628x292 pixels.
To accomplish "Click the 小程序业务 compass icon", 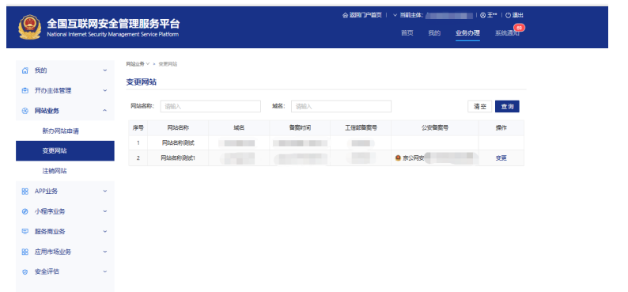I will point(25,211).
